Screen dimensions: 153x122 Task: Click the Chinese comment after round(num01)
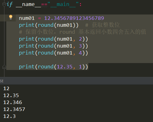tap(103, 25)
